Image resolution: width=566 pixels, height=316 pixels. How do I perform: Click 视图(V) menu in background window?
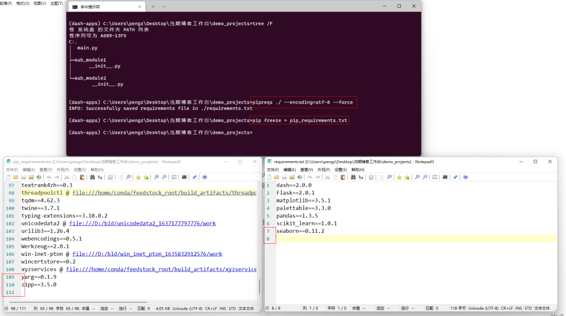pos(40,3)
